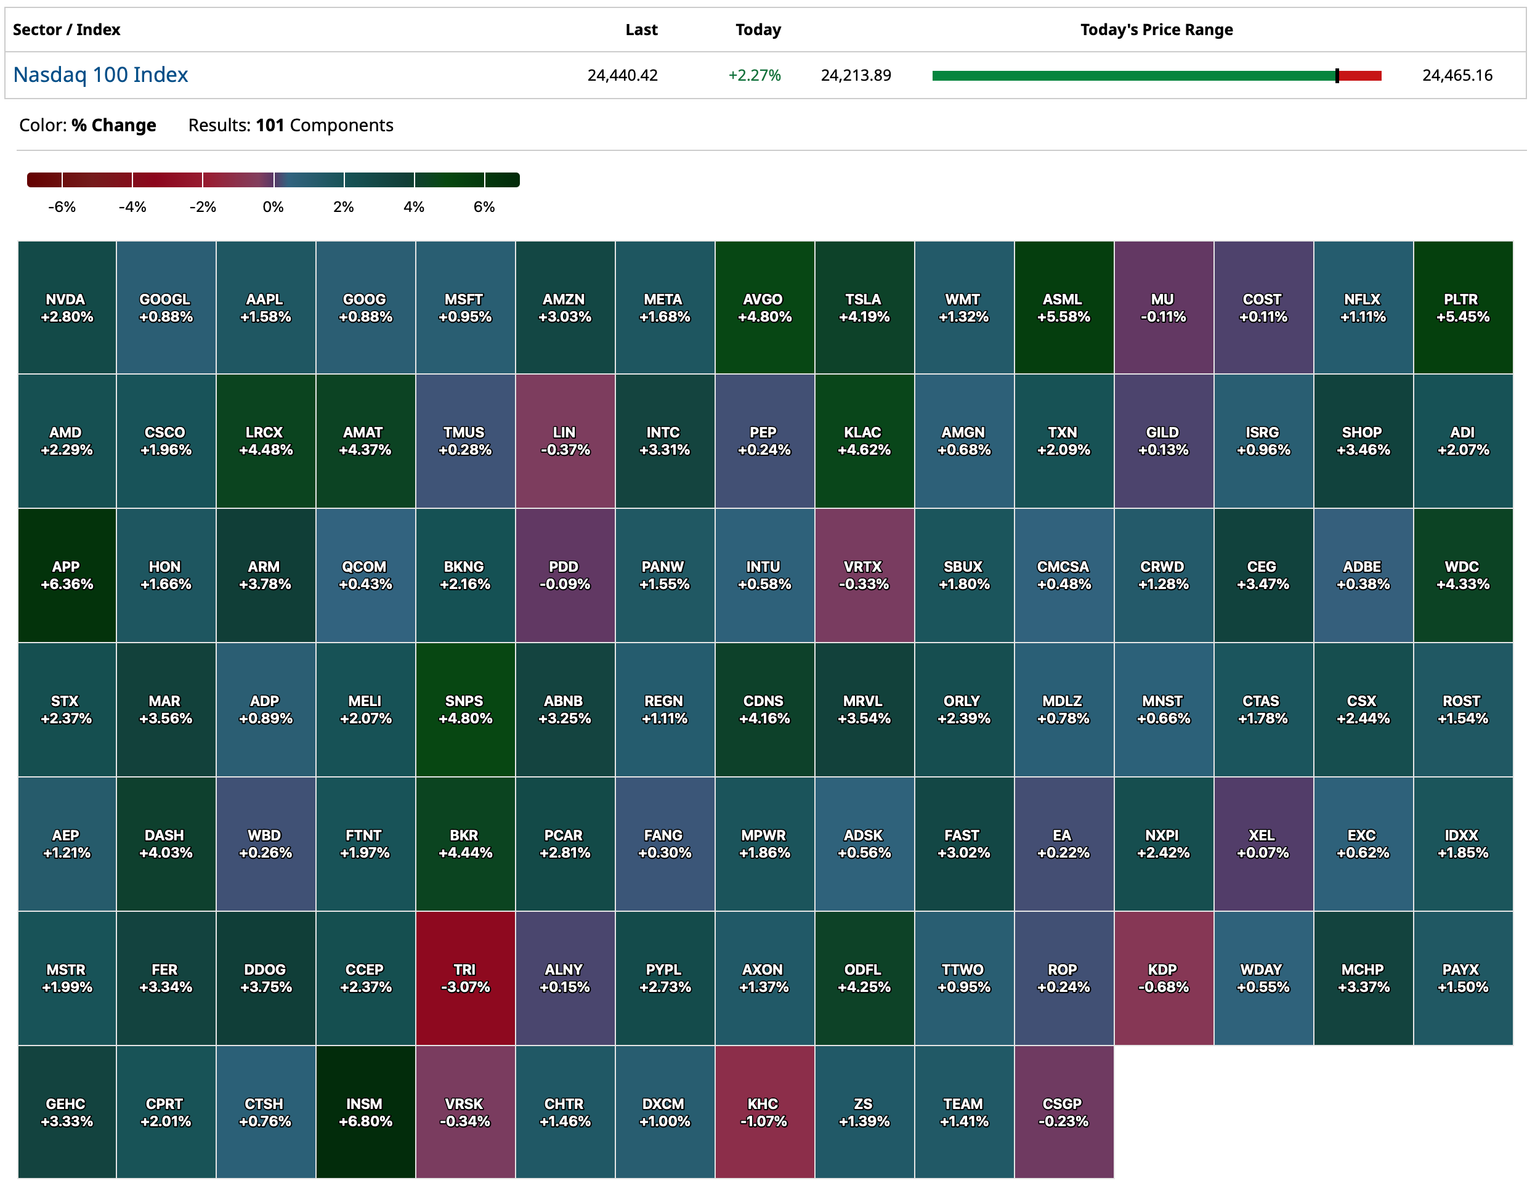This screenshot has width=1535, height=1194.
Task: Click the MU -0.11% tile
Action: pos(1163,307)
